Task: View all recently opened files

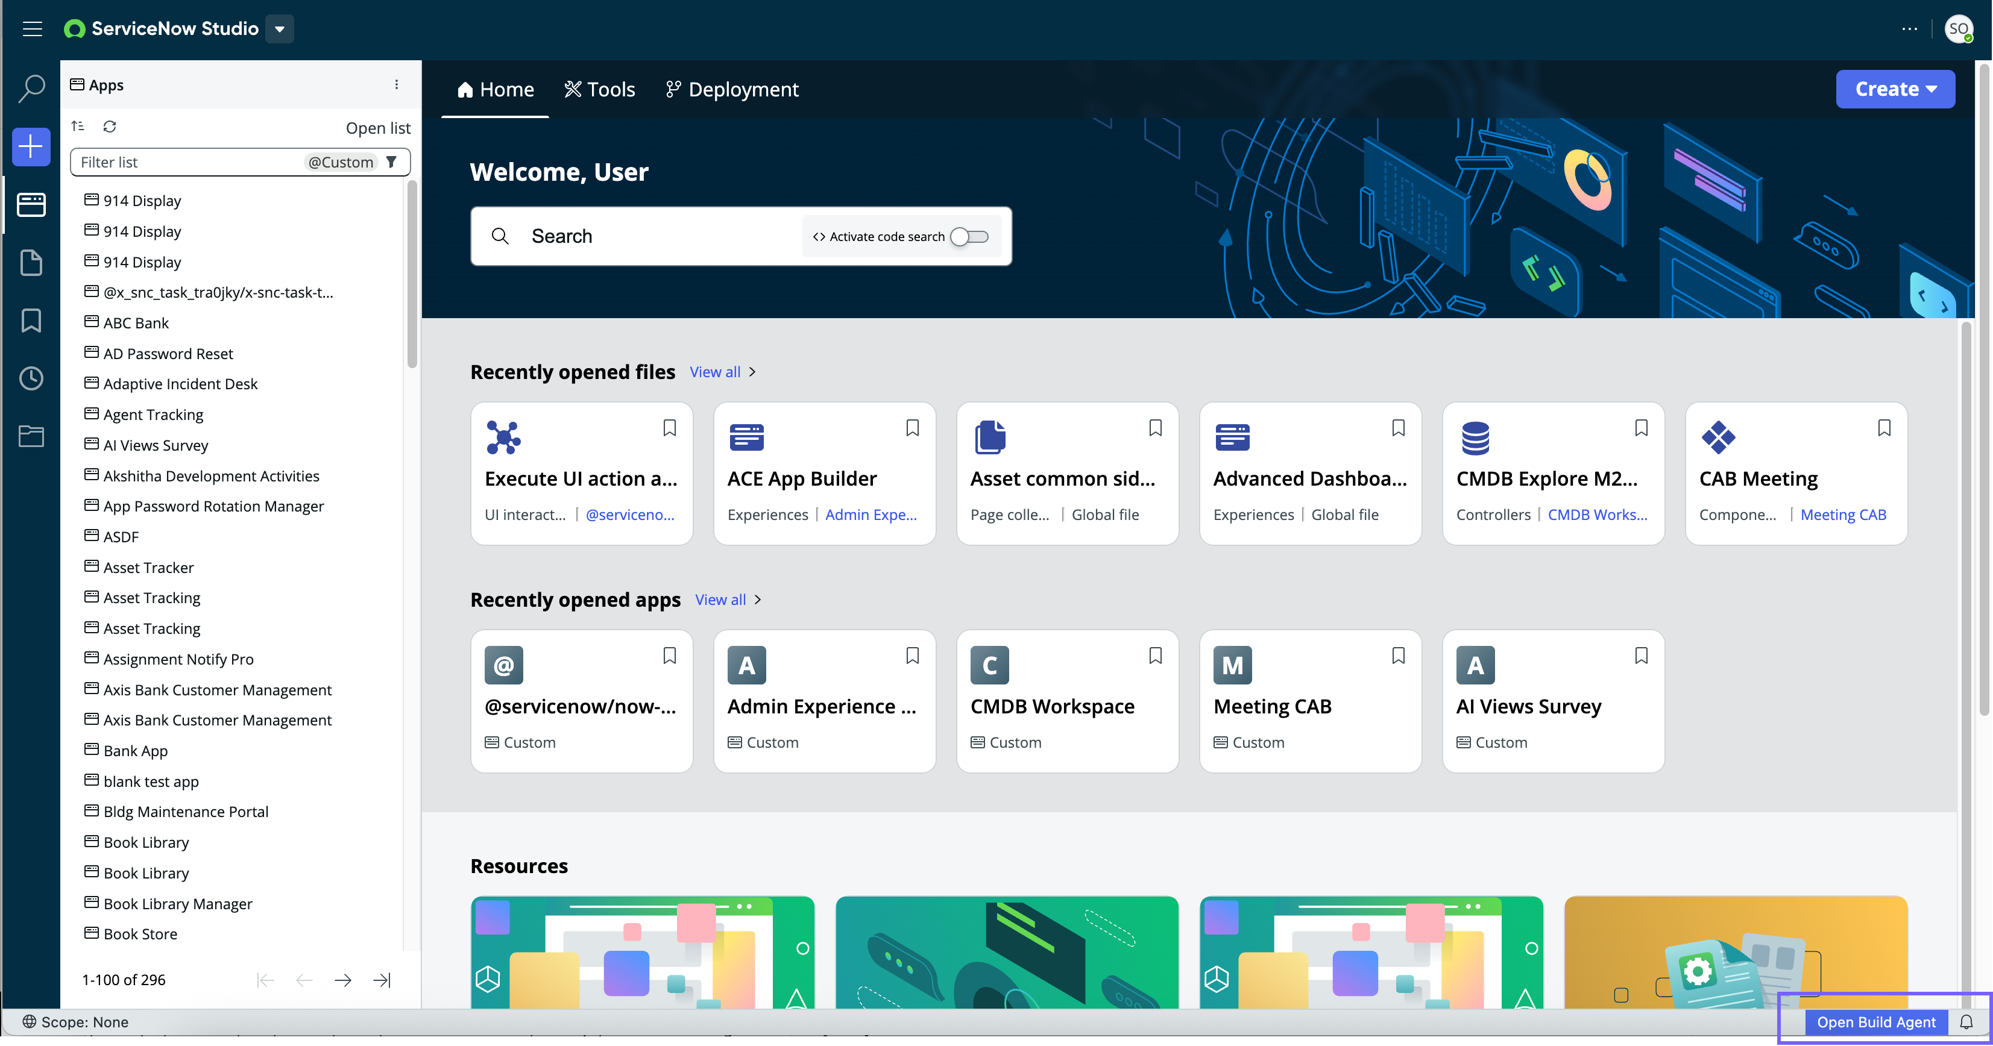Action: click(723, 372)
